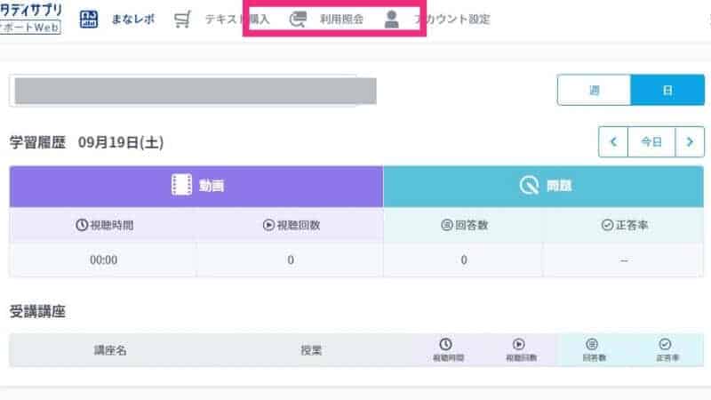Click the 利用照会 search icon
Viewport: 711px width, 400px height.
point(298,19)
